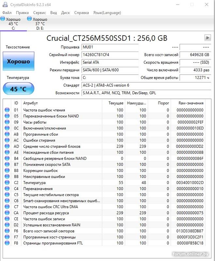Open the Файл menu
Viewport: 215px width, 261px height.
tap(7, 13)
